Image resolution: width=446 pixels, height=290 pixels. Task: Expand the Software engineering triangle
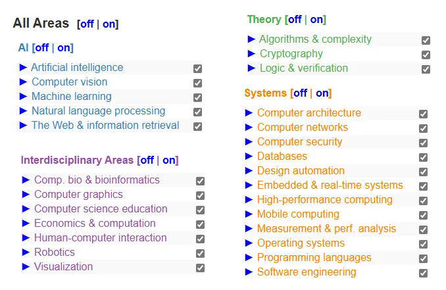249,272
